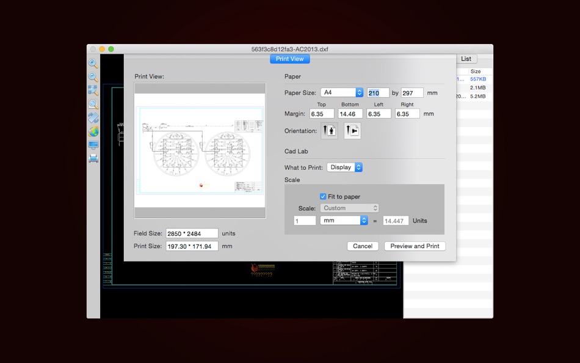Click the printer icon in left toolbar
The height and width of the screenshot is (363, 580).
click(93, 158)
